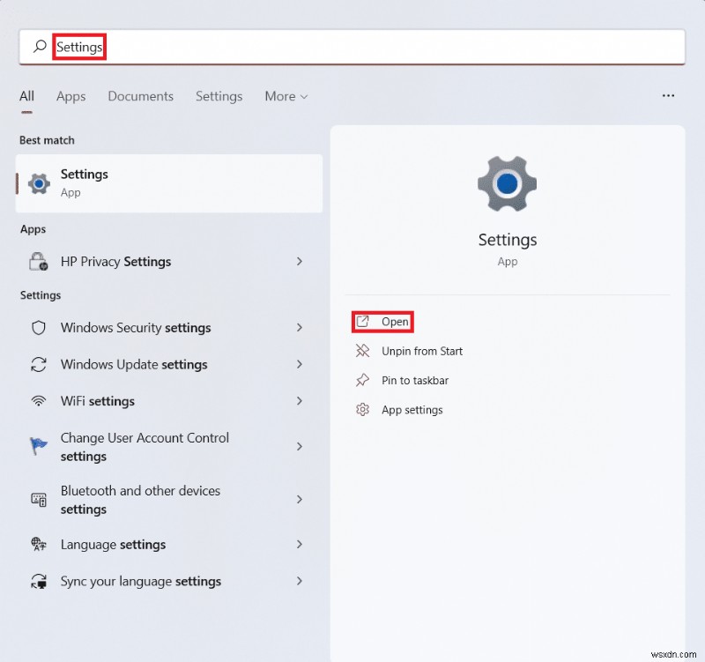Click the Pin to taskbar pin icon

click(x=362, y=381)
